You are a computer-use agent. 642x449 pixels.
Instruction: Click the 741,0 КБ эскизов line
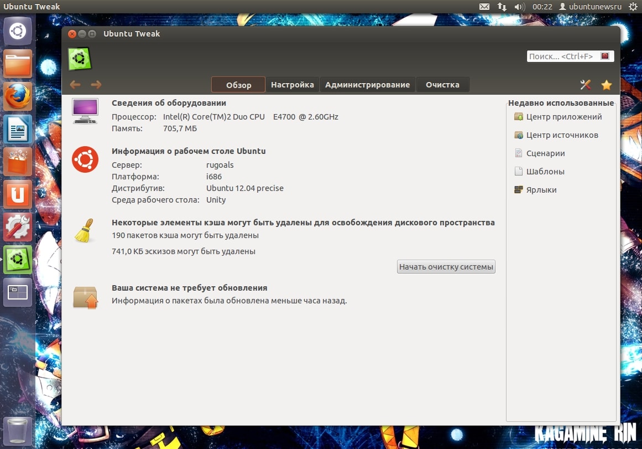click(184, 251)
